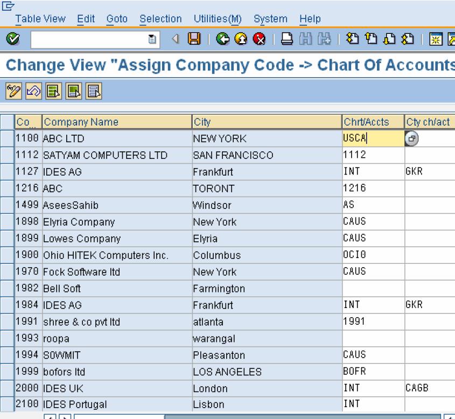Click the Cty ch/act column header
This screenshot has width=455, height=419.
coord(430,122)
